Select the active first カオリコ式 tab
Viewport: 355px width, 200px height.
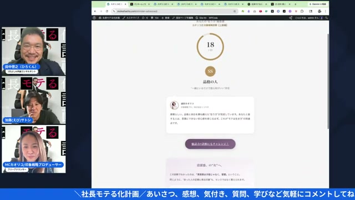pyautogui.click(x=116, y=4)
